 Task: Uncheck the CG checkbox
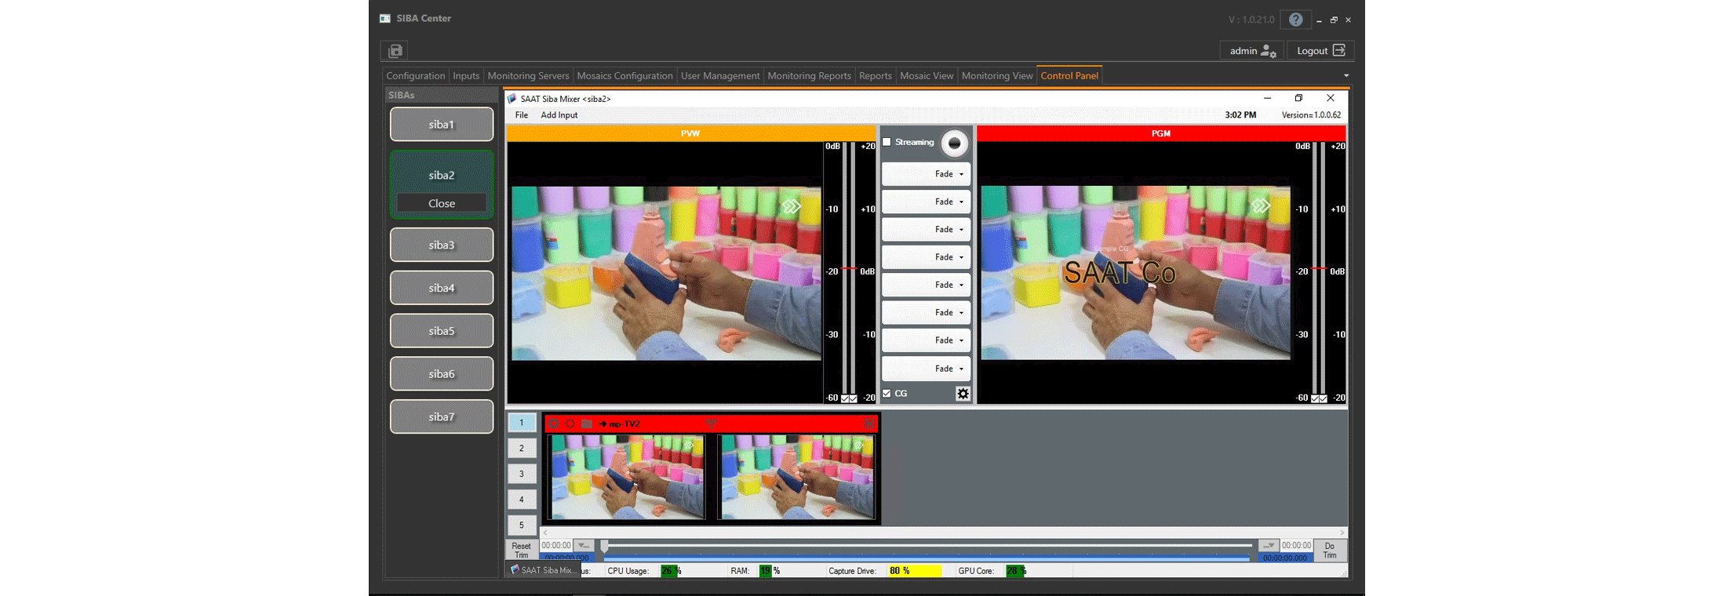[x=887, y=394]
